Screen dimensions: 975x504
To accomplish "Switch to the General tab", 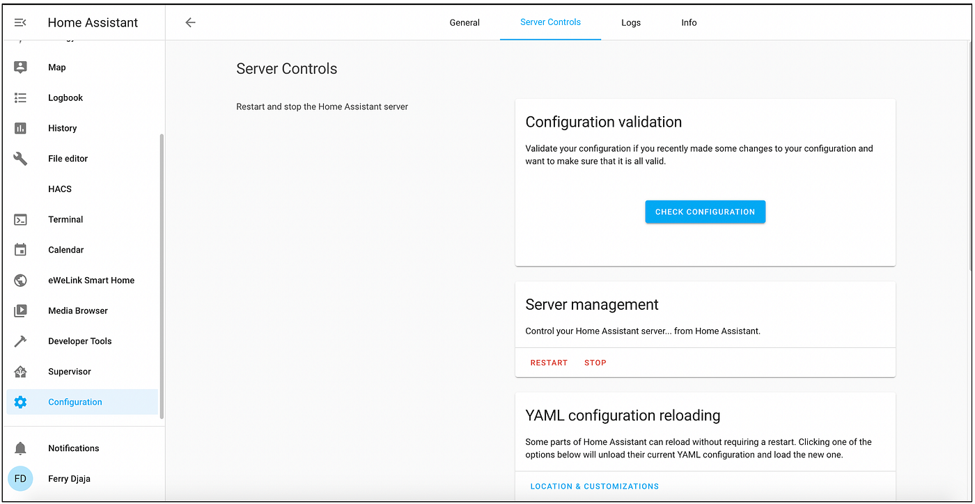I will pyautogui.click(x=465, y=22).
